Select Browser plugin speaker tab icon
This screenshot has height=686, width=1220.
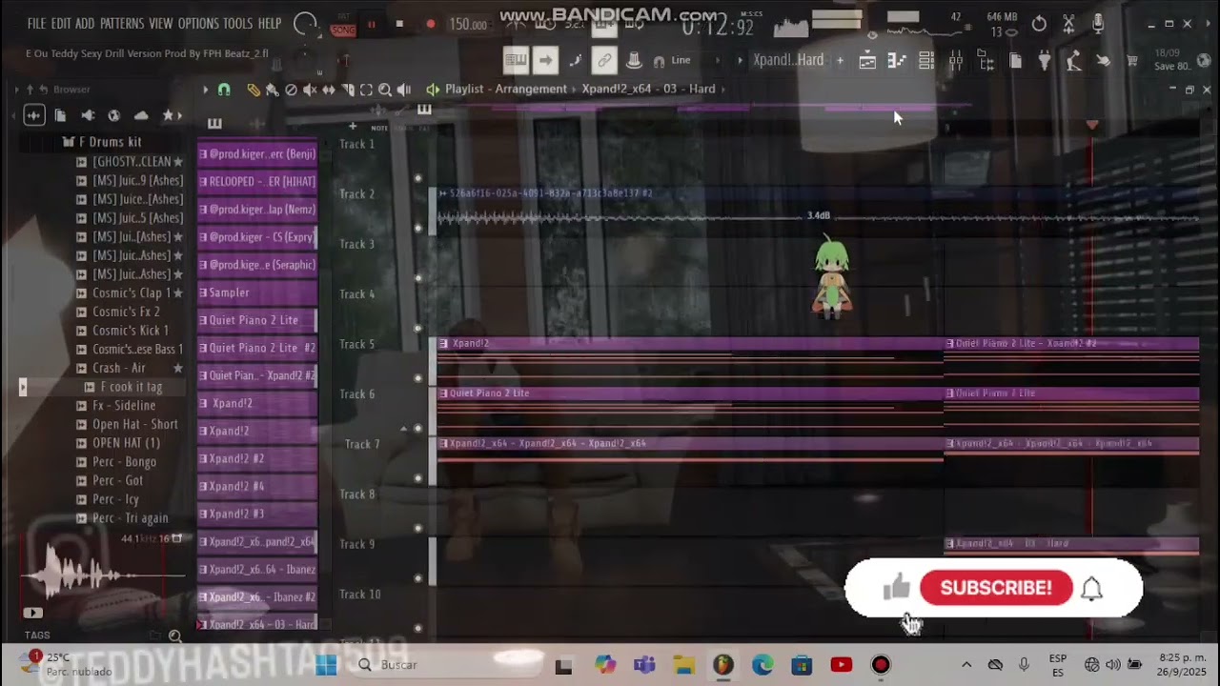tap(88, 115)
